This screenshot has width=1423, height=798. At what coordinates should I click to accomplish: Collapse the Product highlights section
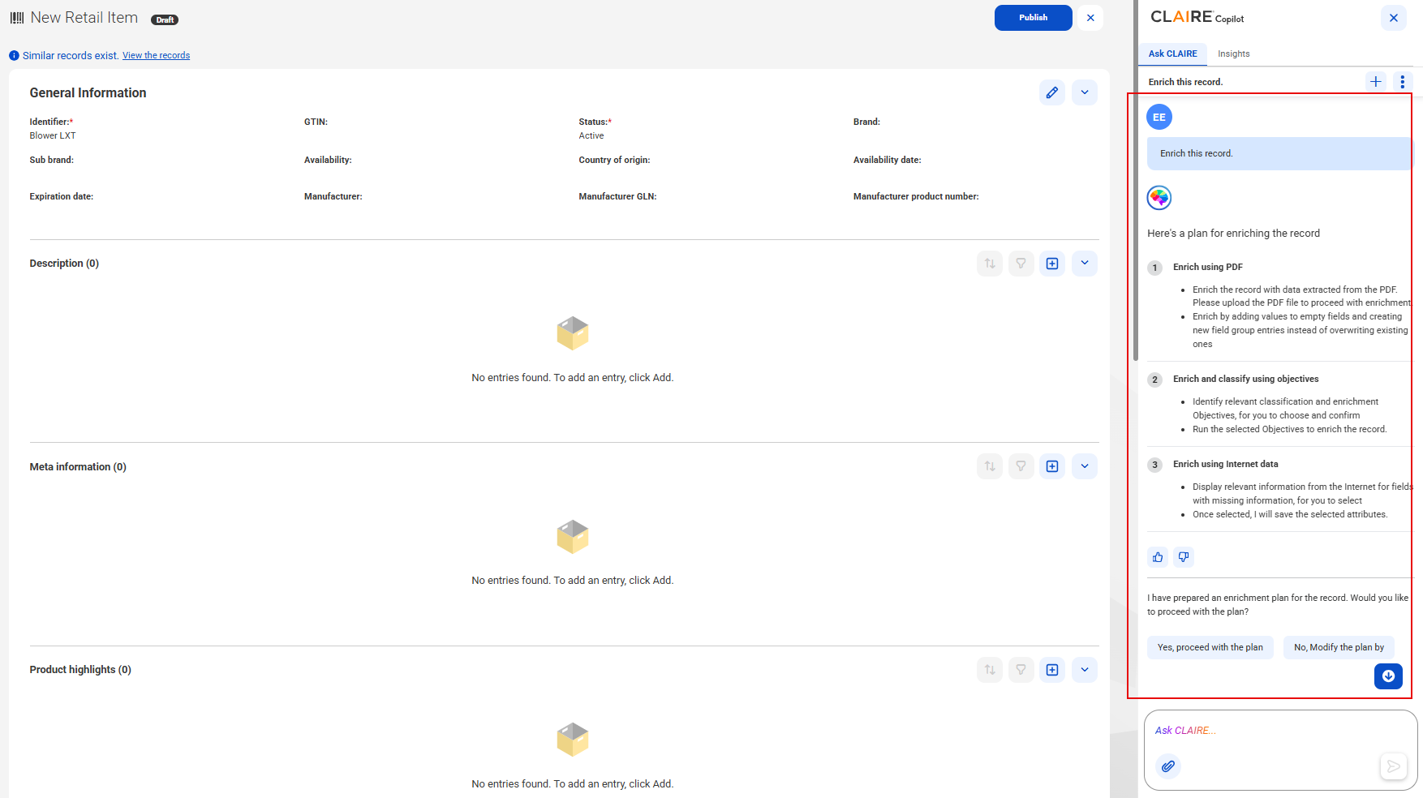pyautogui.click(x=1085, y=670)
